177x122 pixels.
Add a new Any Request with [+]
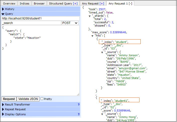click(x=102, y=3)
